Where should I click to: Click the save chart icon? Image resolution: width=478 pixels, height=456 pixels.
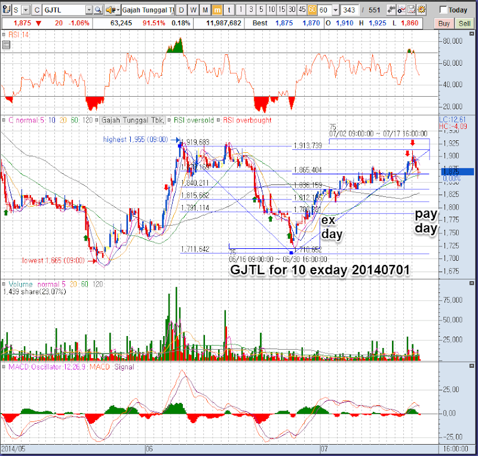[x=411, y=10]
